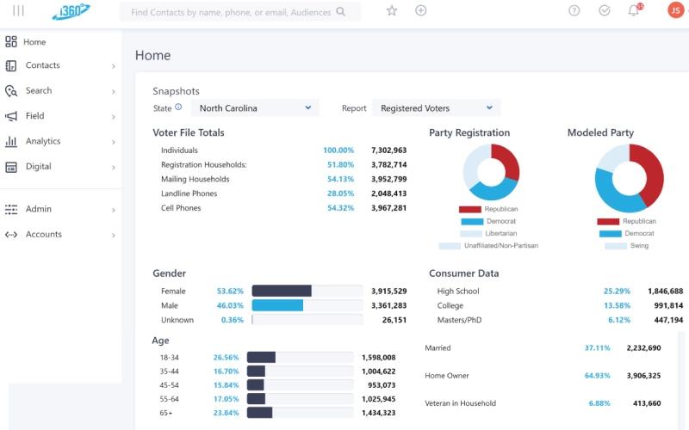This screenshot has height=430, width=689.
Task: Click the Individuals 100.00% link
Action: pyautogui.click(x=338, y=150)
